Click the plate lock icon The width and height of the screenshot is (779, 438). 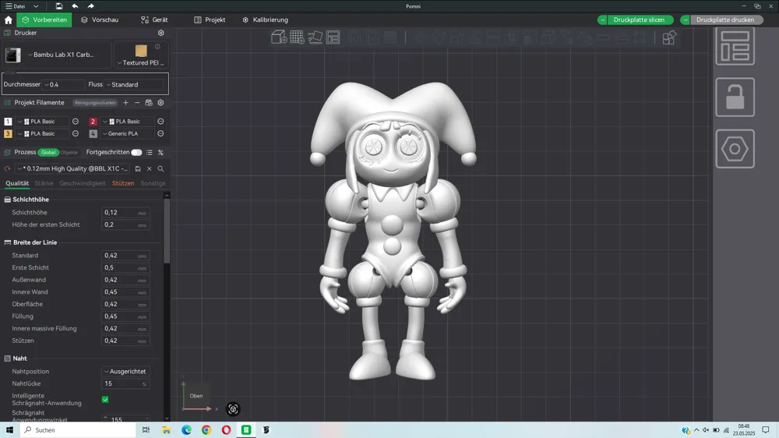pyautogui.click(x=735, y=97)
